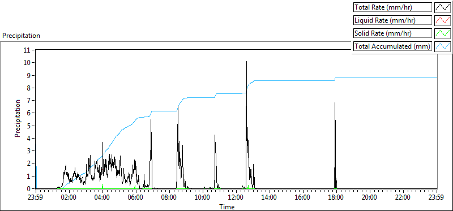Click the Precipitation graph caption above plot
453x211 pixels.
coord(21,36)
